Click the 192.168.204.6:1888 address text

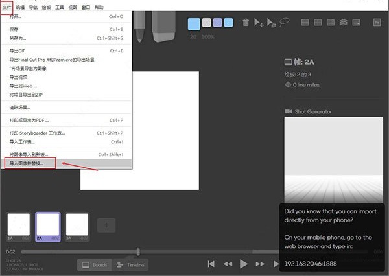click(311, 263)
